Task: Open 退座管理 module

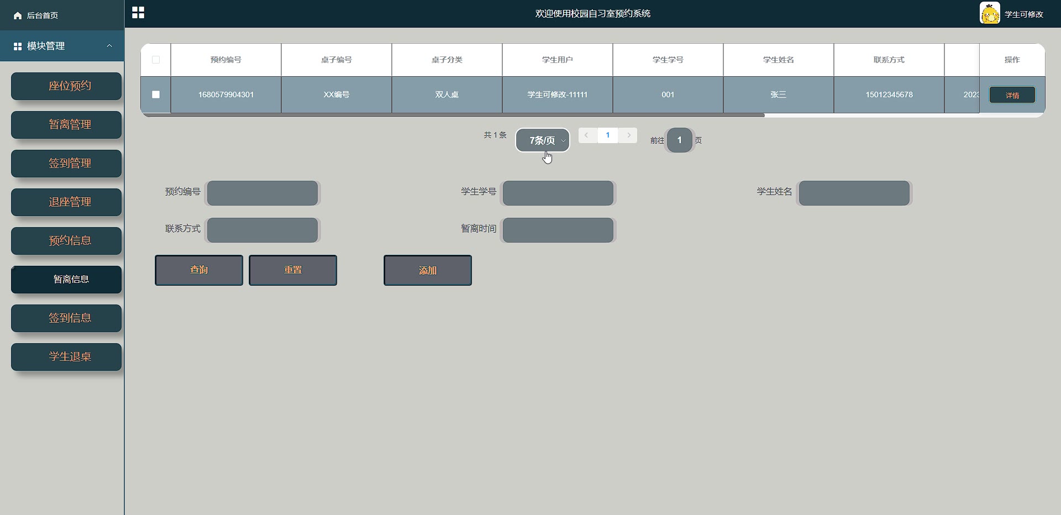Action: [66, 202]
